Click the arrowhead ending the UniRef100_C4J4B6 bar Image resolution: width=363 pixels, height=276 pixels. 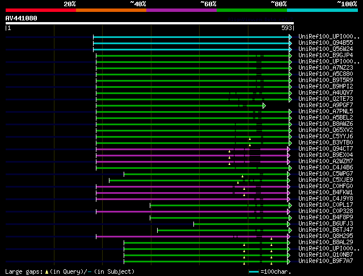pos(290,168)
